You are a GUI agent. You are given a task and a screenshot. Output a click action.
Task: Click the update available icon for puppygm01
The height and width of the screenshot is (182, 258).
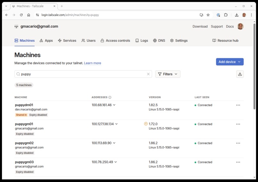click(x=146, y=124)
